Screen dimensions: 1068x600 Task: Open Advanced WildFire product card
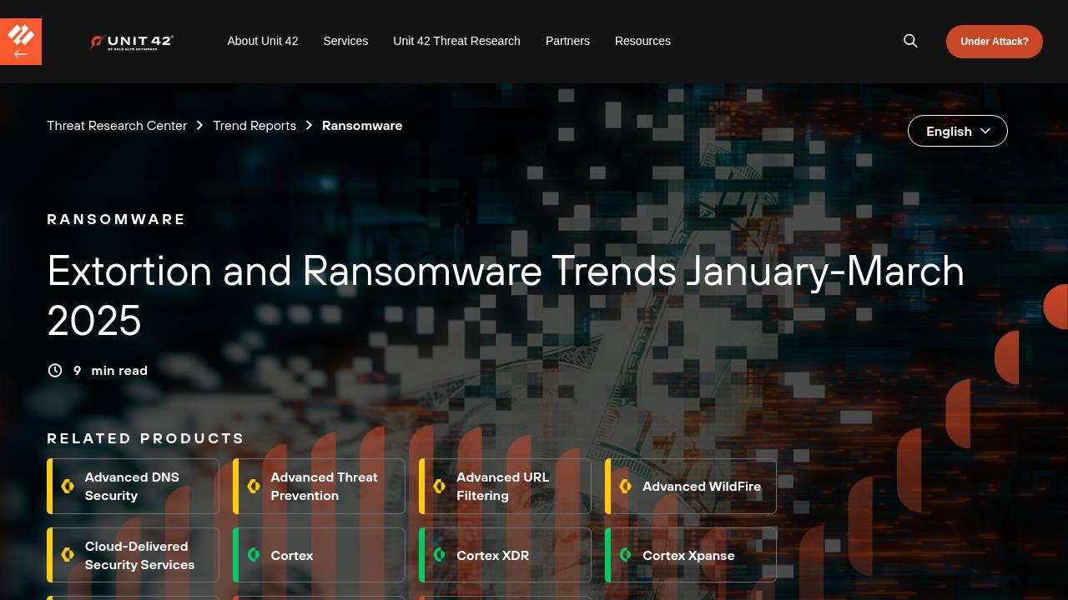691,487
